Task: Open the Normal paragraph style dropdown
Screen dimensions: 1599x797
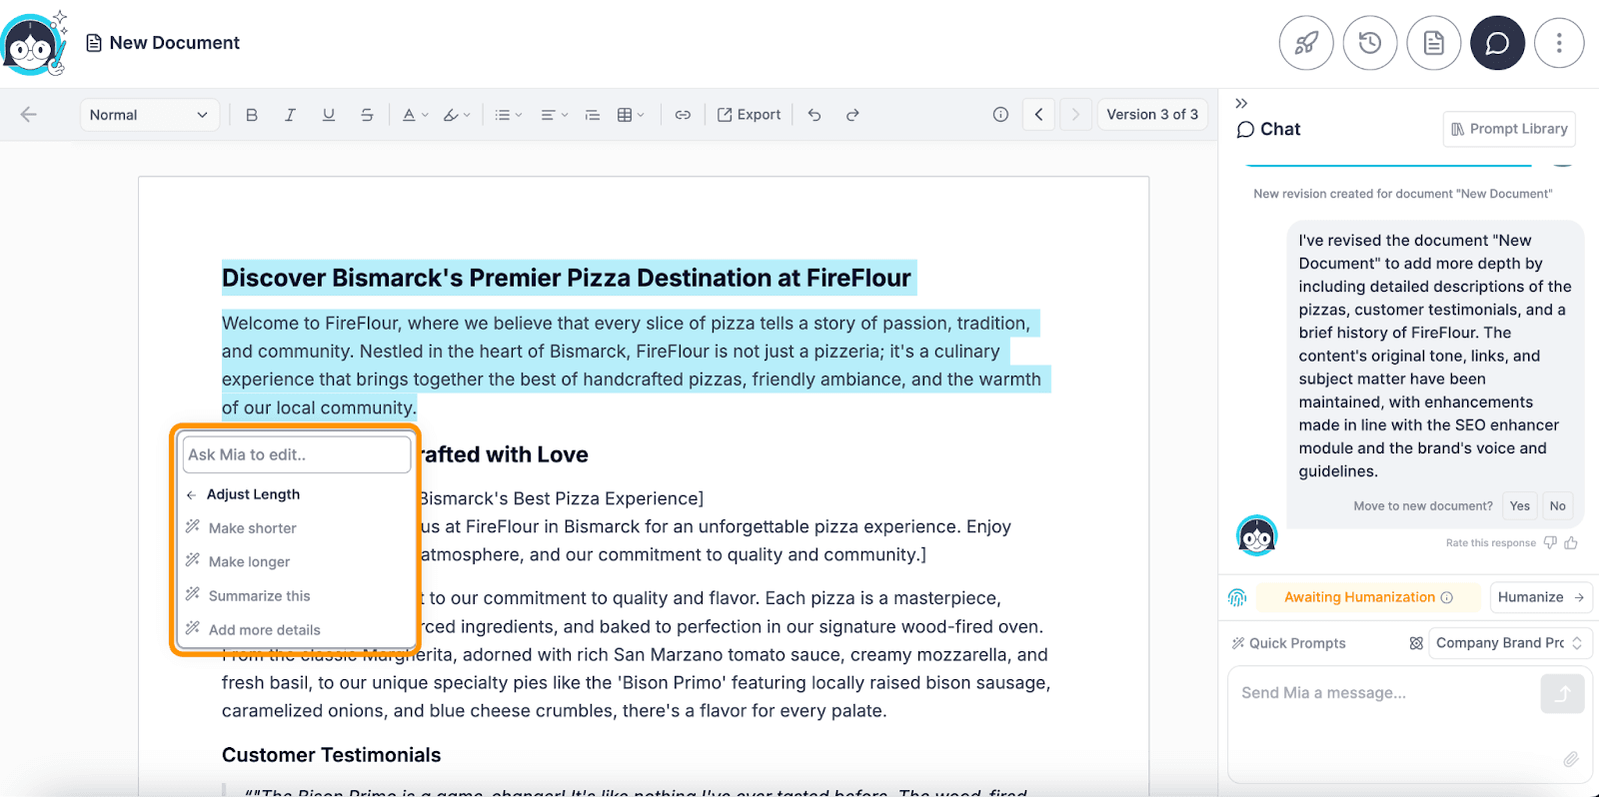Action: 150,115
